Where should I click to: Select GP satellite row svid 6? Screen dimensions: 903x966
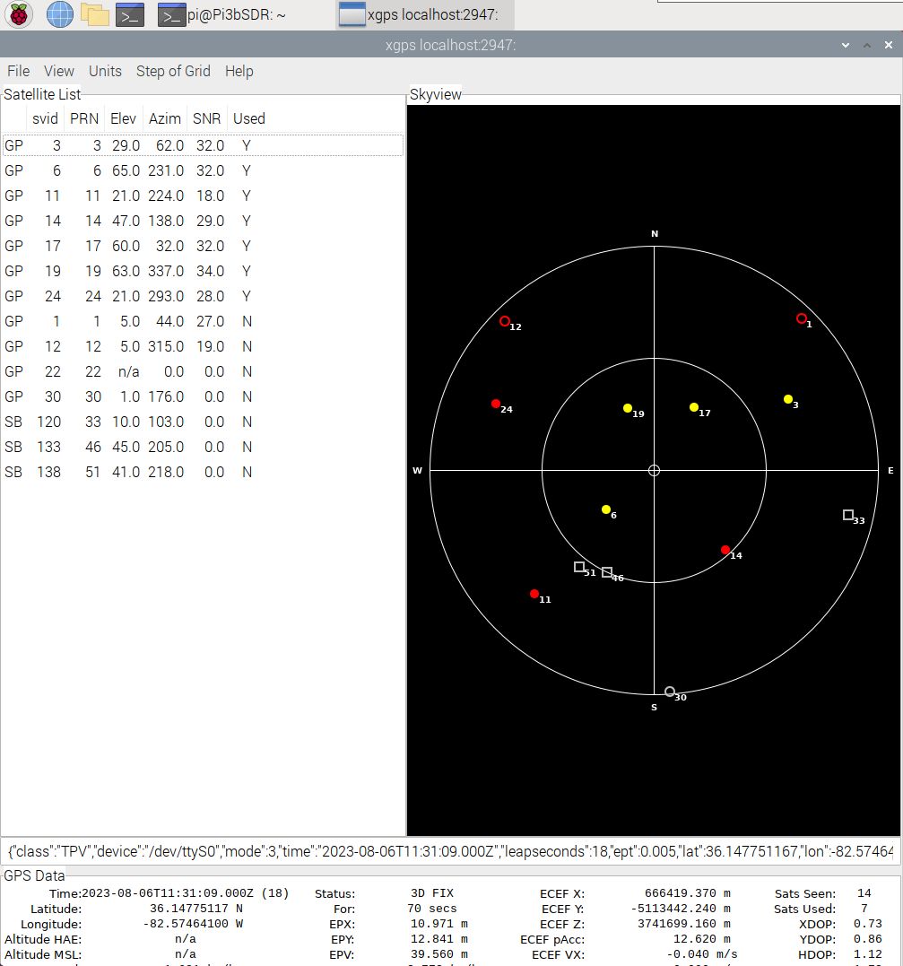(x=203, y=170)
